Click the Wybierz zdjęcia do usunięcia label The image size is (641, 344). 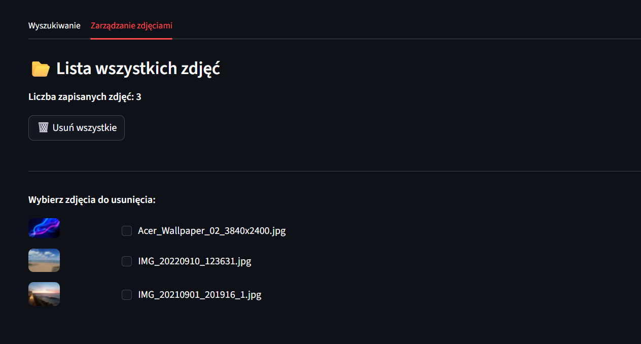(x=92, y=200)
